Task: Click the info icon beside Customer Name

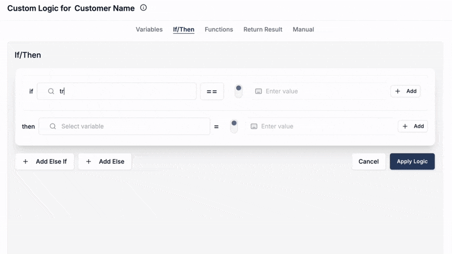Action: (x=144, y=8)
